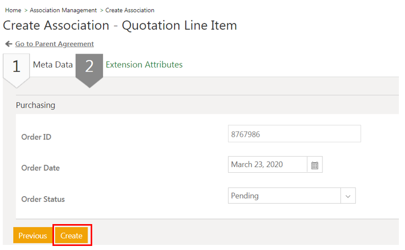
Task: Open the Order Date calendar picker
Action: tap(315, 165)
